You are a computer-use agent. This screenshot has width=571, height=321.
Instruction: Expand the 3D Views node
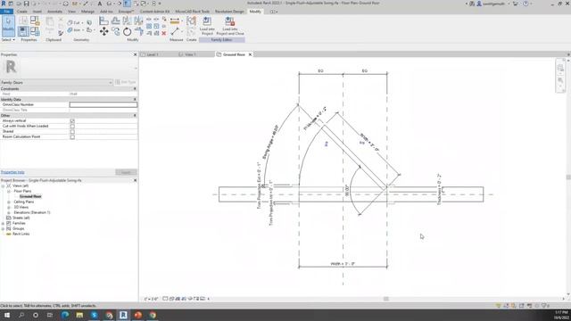[9, 207]
